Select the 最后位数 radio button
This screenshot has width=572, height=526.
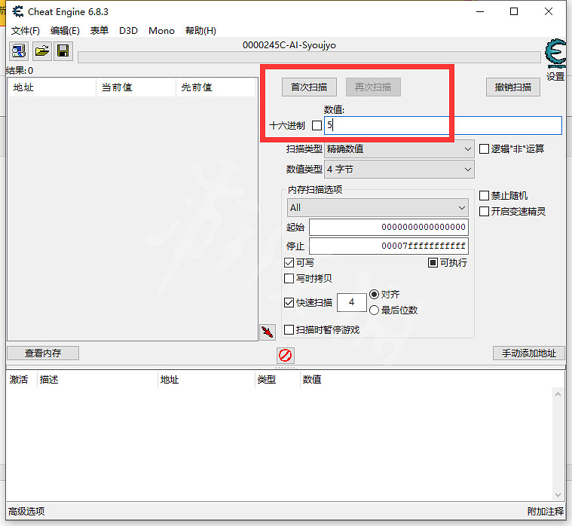375,310
